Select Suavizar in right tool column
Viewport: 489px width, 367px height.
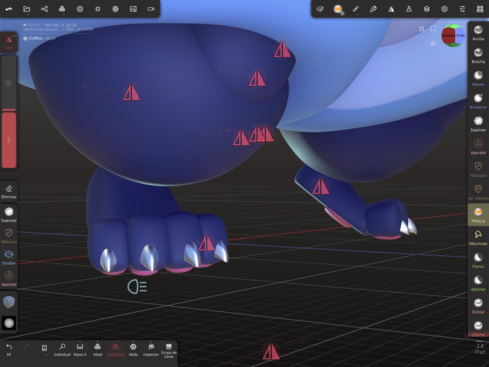coord(478,124)
